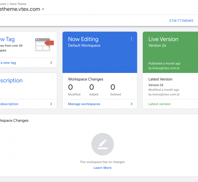Click the Added count of 0
This screenshot has height=182, width=198.
pyautogui.click(x=92, y=87)
